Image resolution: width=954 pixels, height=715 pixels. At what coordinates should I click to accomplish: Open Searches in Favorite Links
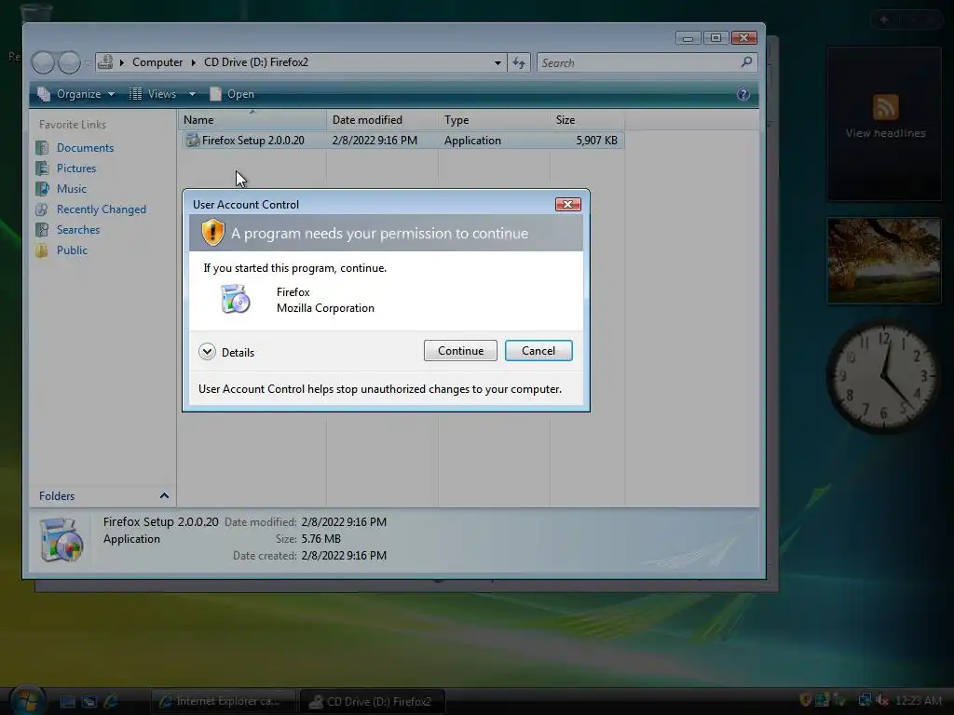click(x=78, y=230)
